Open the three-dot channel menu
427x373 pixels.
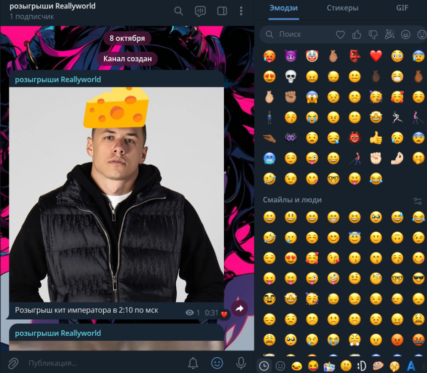241,11
